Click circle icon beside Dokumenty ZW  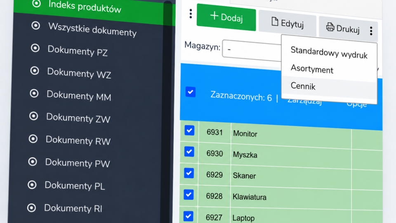click(x=33, y=116)
